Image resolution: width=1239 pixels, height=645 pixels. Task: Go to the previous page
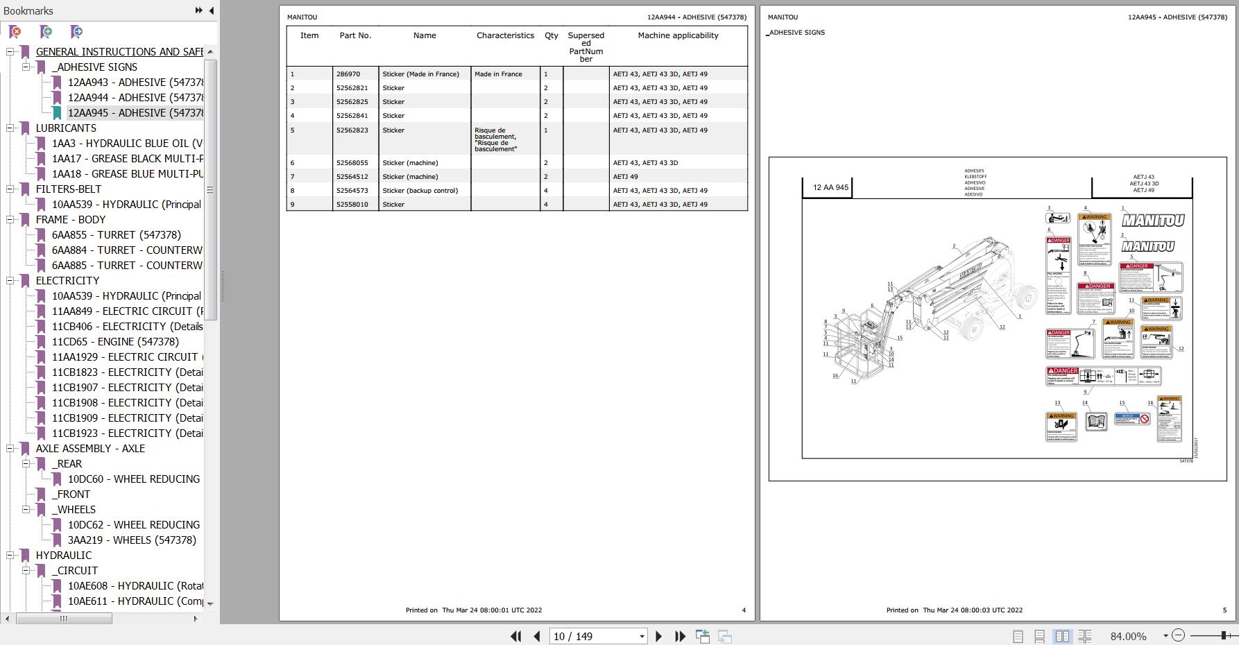point(537,636)
